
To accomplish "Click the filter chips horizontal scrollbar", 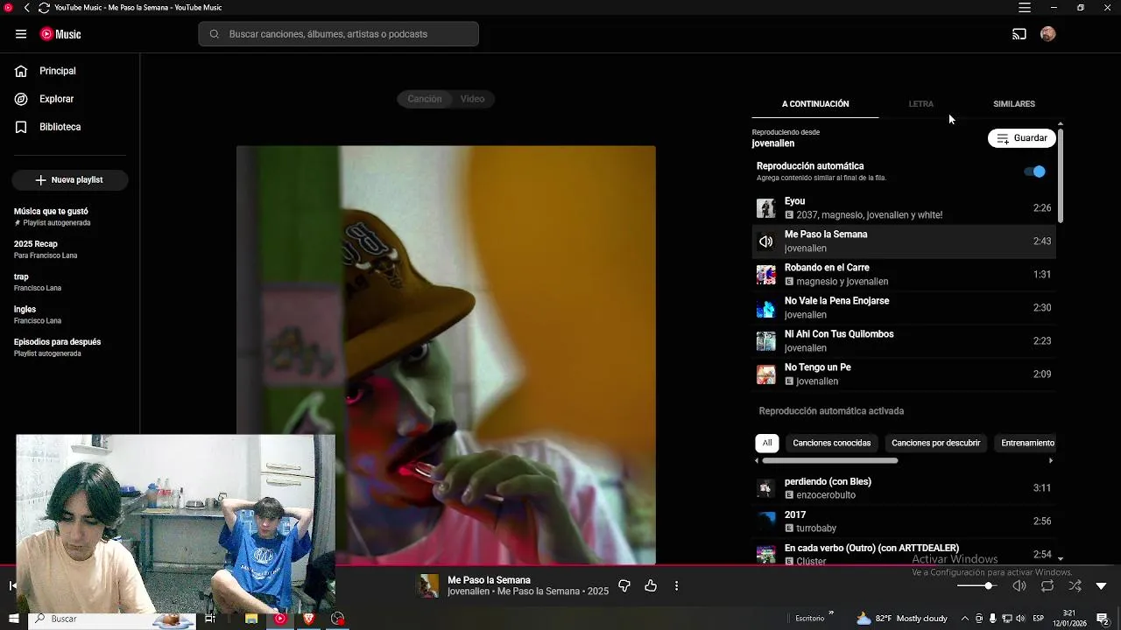I will click(x=829, y=460).
